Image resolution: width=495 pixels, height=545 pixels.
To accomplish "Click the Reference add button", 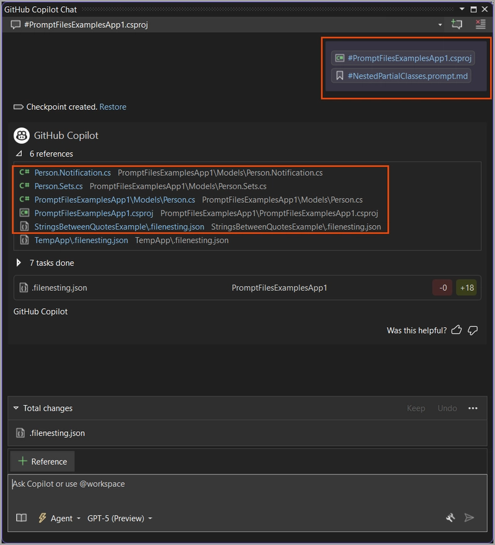I will click(43, 461).
